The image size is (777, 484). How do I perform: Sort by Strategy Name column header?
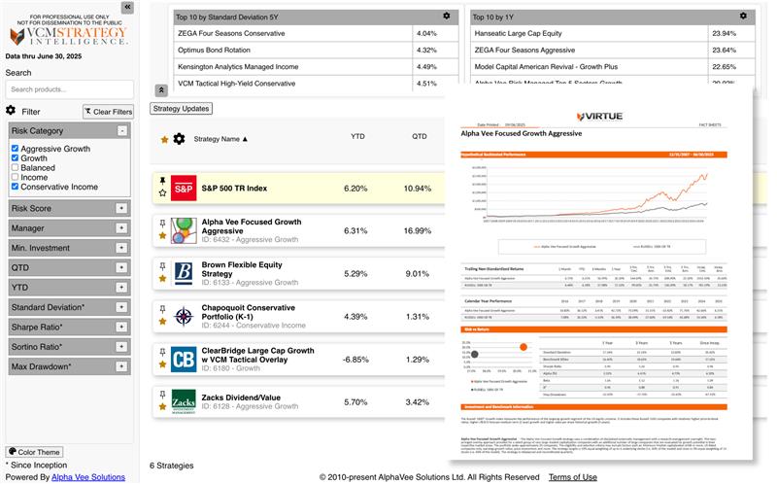coord(220,139)
